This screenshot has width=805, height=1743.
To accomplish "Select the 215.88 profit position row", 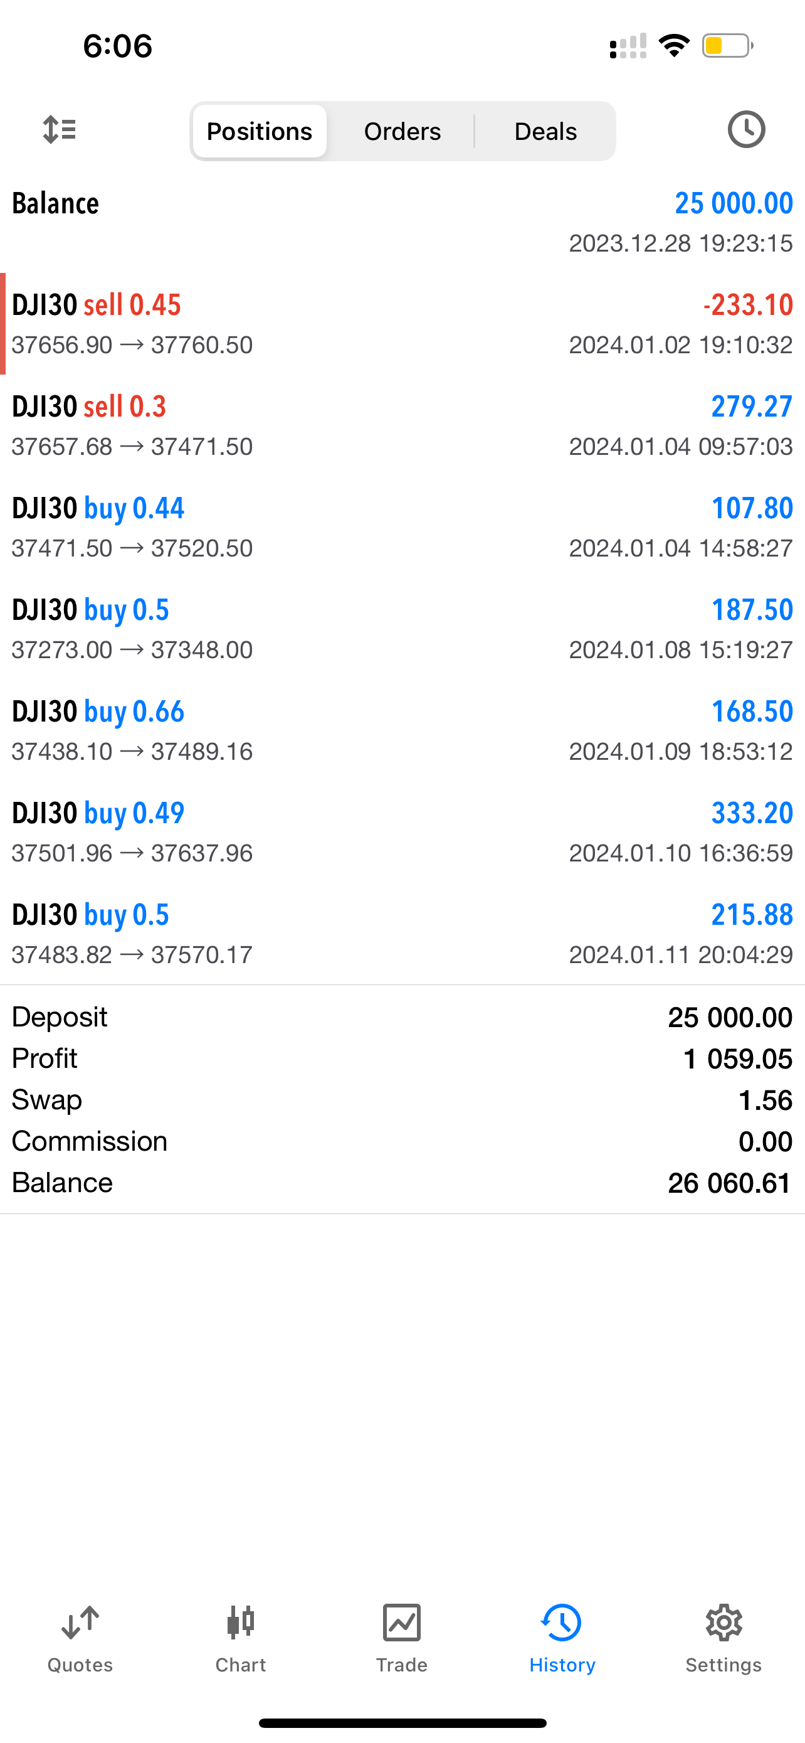I will 402,934.
